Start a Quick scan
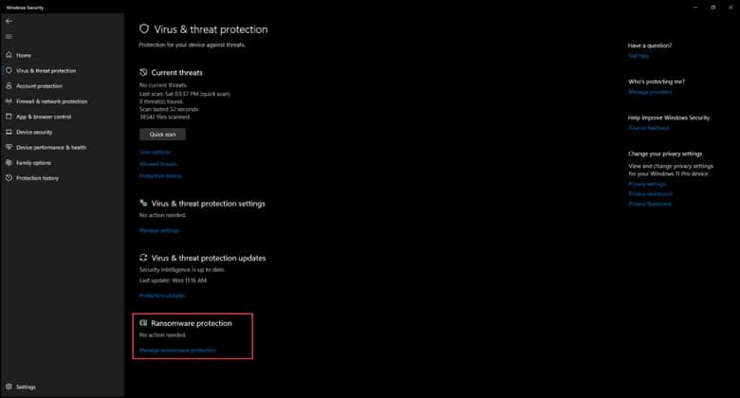 pyautogui.click(x=162, y=135)
